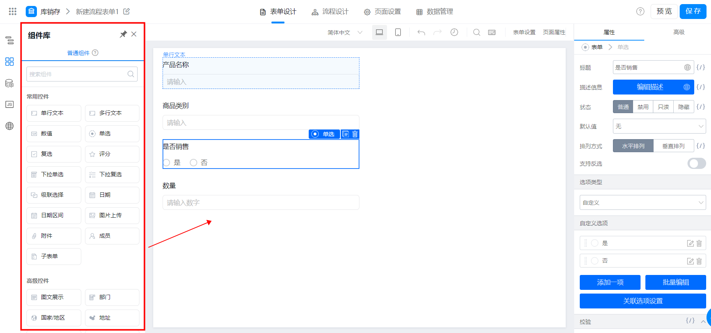Select the 否 radio option on the form canvas
This screenshot has width=711, height=333.
(x=193, y=163)
